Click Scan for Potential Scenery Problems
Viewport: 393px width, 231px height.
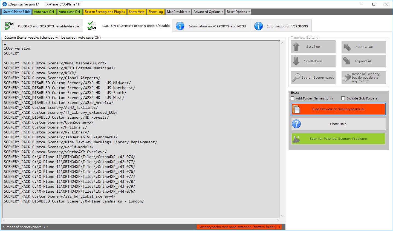338,139
